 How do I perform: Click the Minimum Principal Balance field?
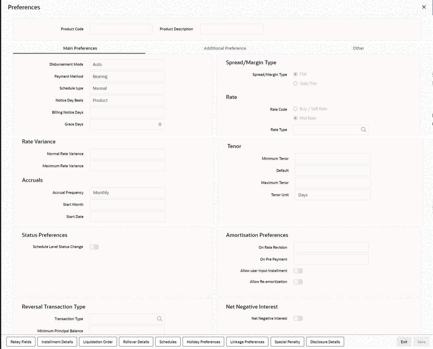pos(127,330)
